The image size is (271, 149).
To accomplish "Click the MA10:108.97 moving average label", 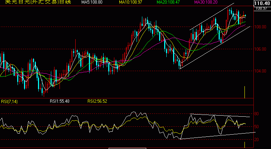I will (130, 2).
